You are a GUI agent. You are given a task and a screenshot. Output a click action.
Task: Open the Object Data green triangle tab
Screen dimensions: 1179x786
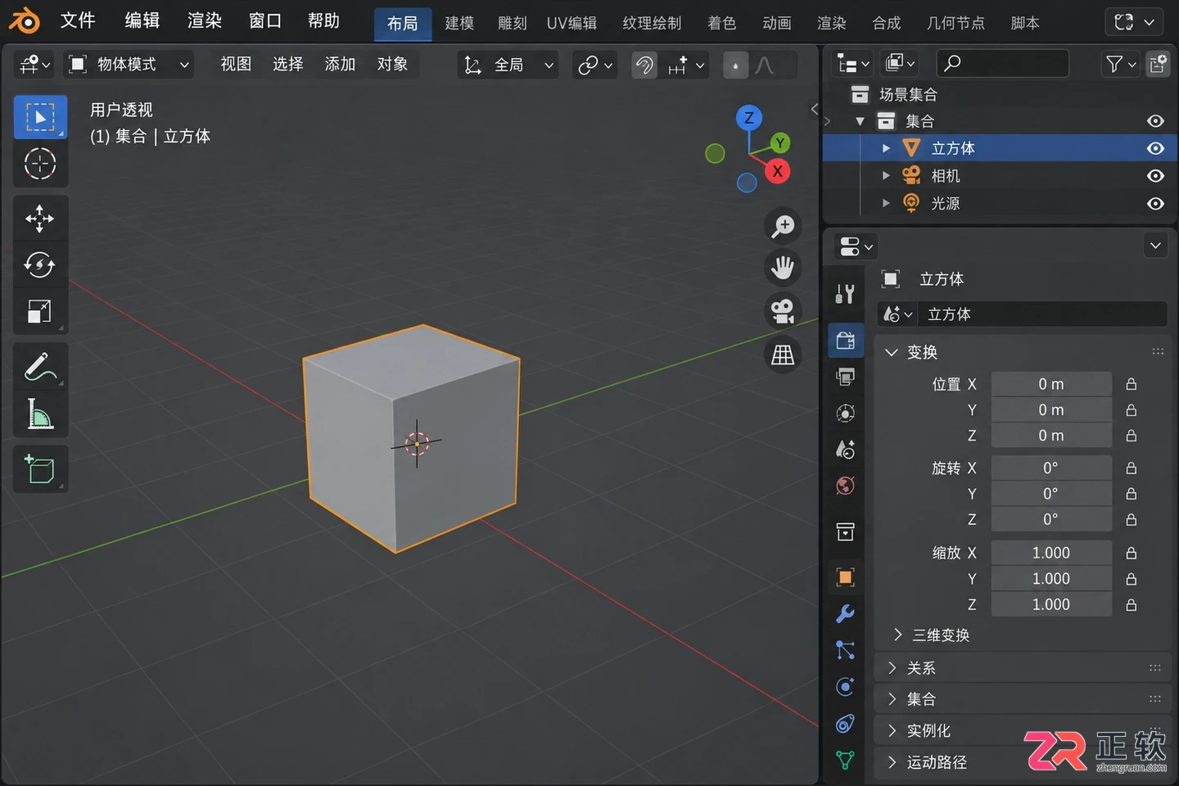845,760
